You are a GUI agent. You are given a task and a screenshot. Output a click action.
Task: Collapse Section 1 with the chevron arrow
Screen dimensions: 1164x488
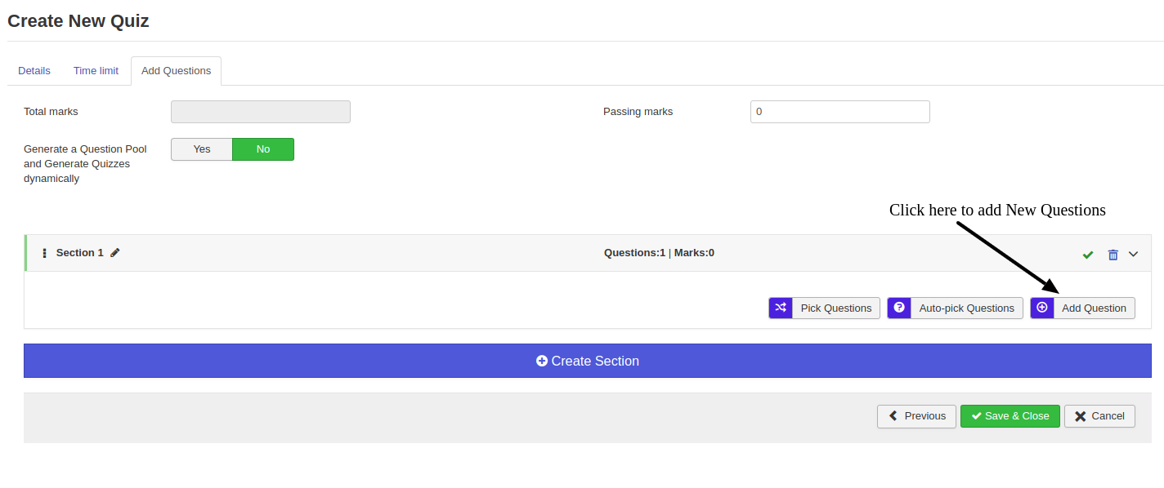coord(1134,254)
